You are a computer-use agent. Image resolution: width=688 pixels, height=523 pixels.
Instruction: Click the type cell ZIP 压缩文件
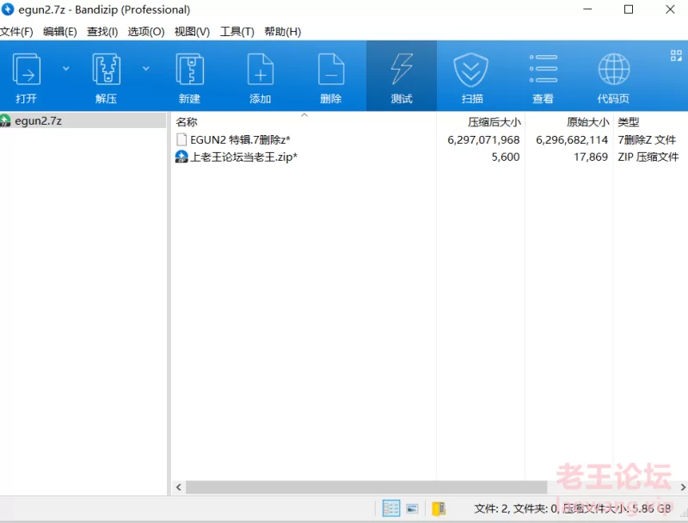click(x=648, y=157)
